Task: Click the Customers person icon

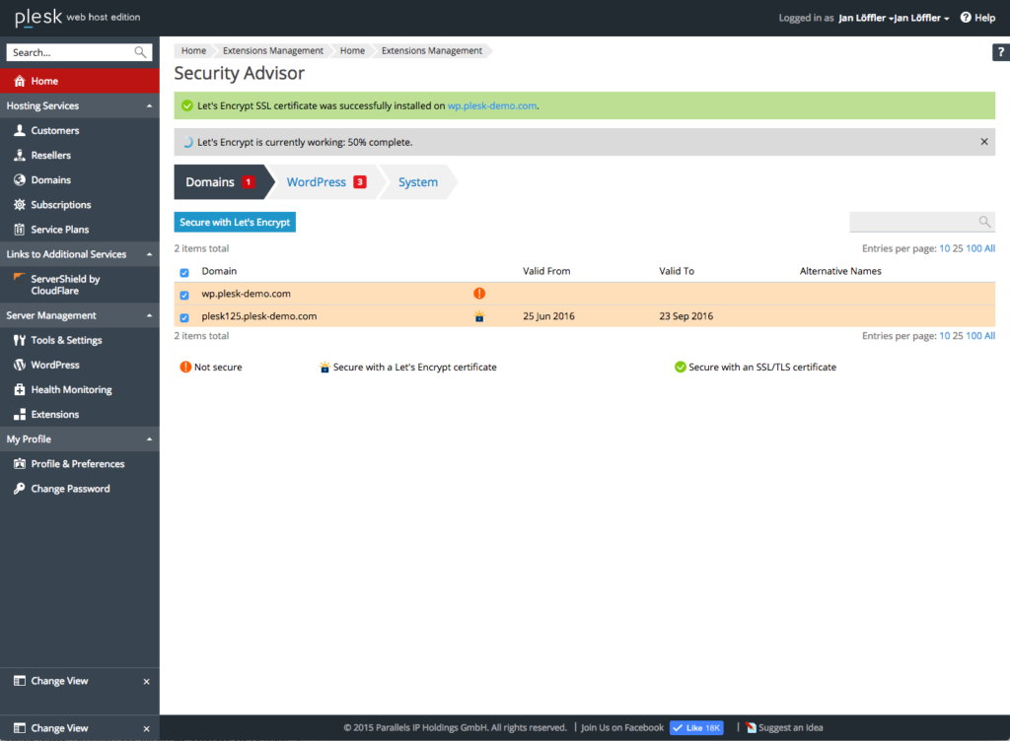Action: (20, 131)
